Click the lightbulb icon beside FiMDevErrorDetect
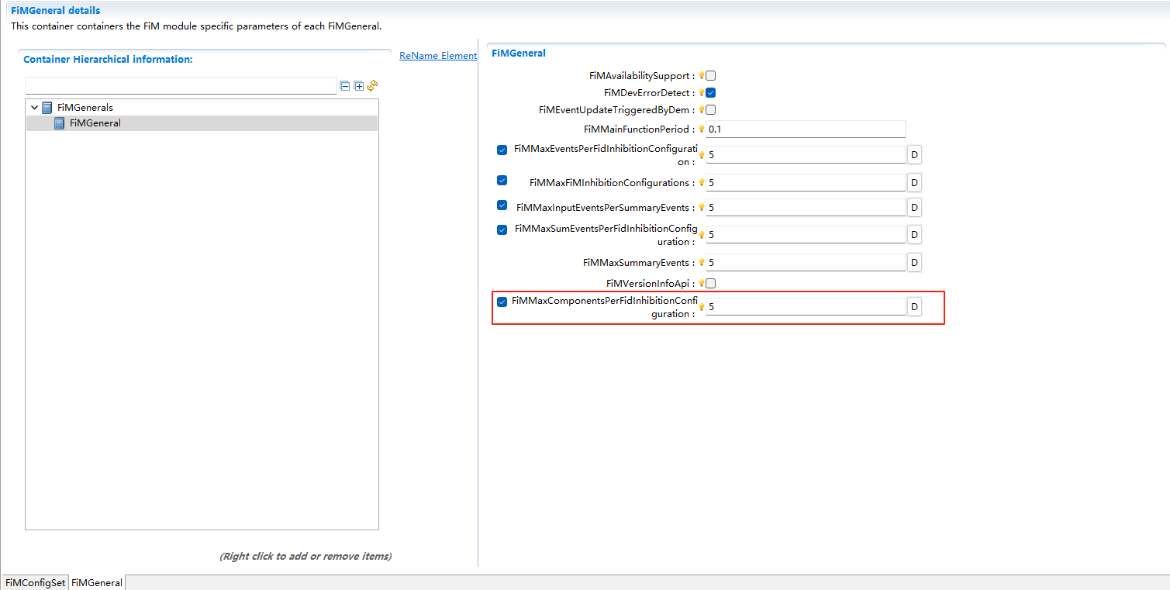This screenshot has width=1170, height=590. pos(701,92)
